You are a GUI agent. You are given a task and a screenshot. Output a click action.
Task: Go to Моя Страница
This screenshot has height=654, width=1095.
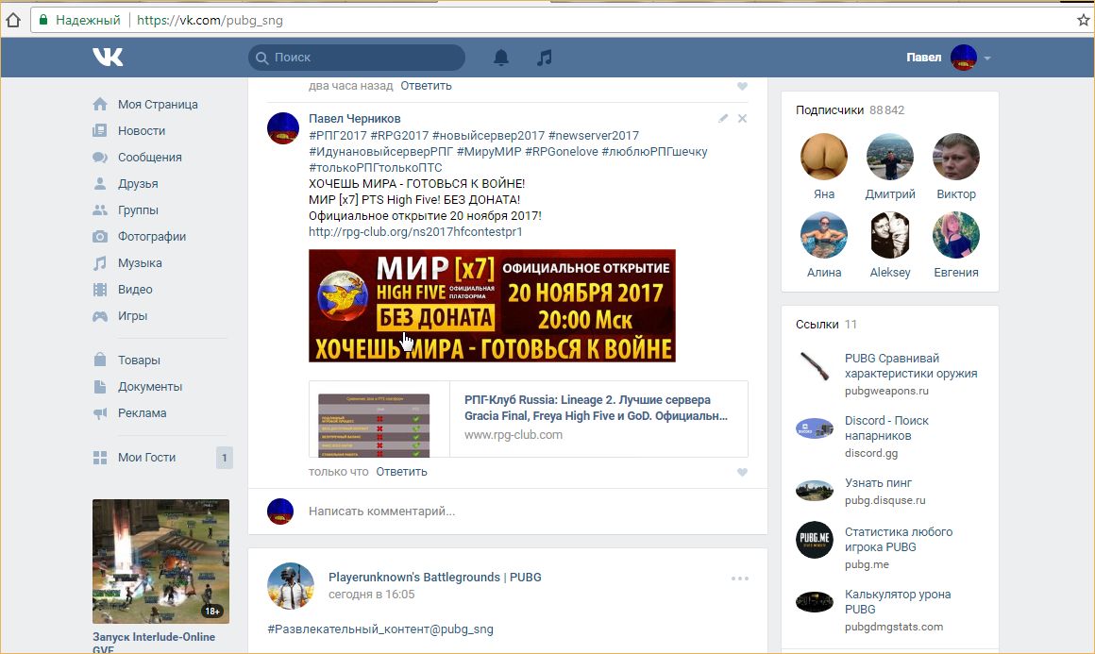(x=158, y=104)
